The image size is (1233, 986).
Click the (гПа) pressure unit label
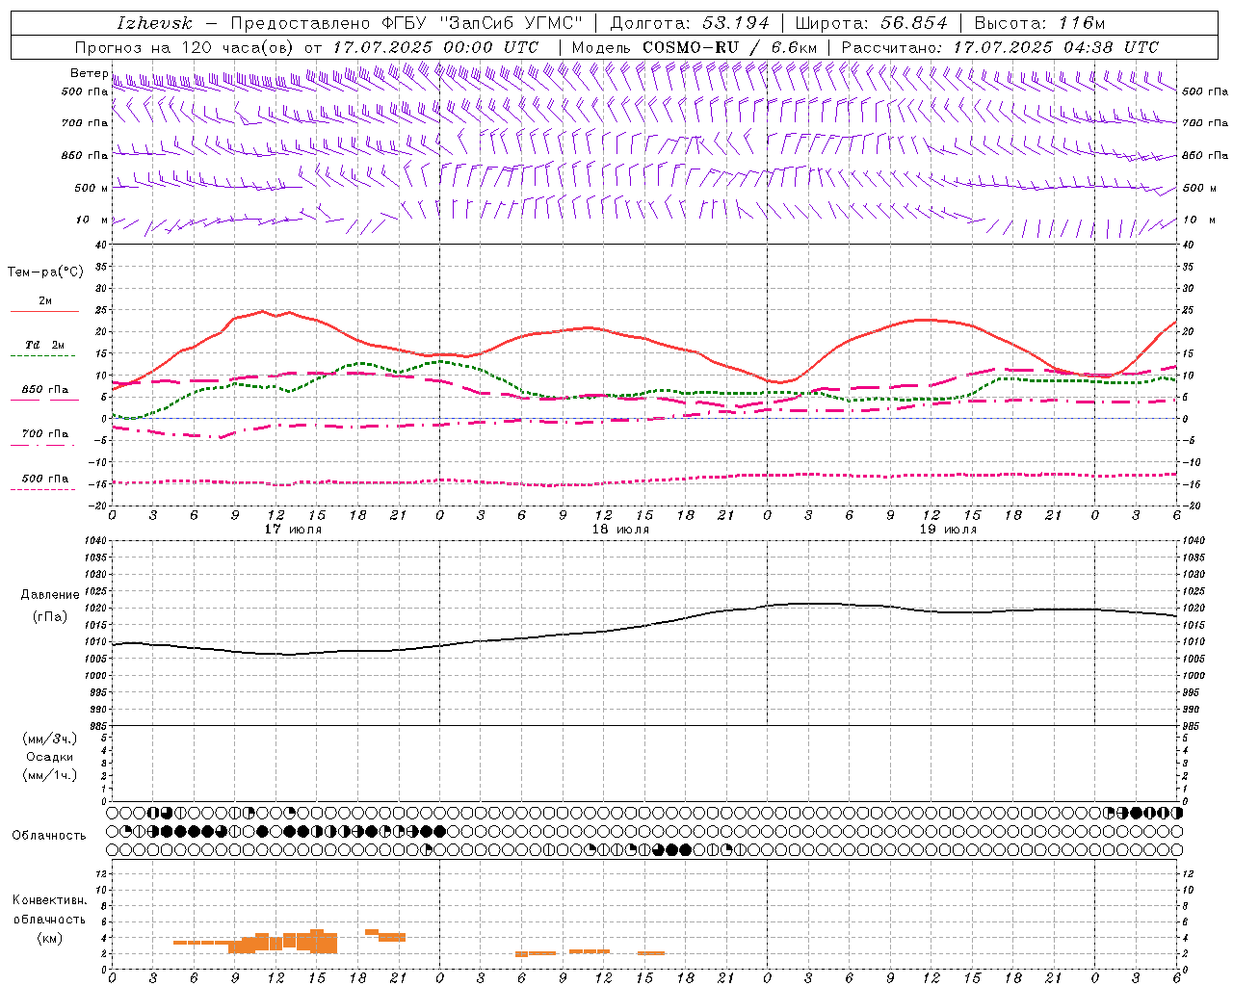pos(49,616)
